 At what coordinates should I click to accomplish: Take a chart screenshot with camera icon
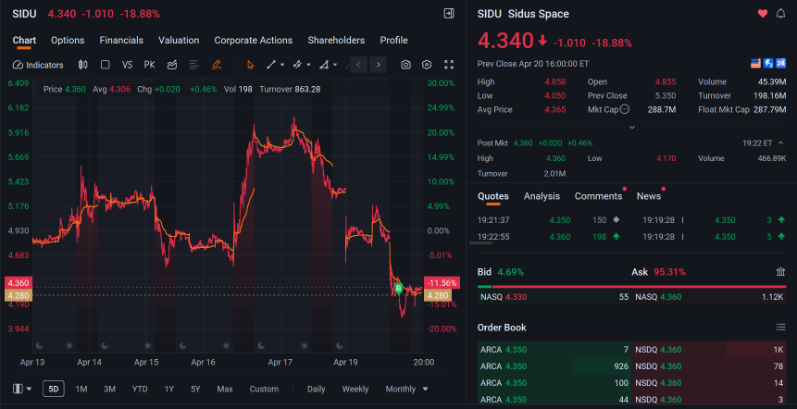pyautogui.click(x=405, y=65)
